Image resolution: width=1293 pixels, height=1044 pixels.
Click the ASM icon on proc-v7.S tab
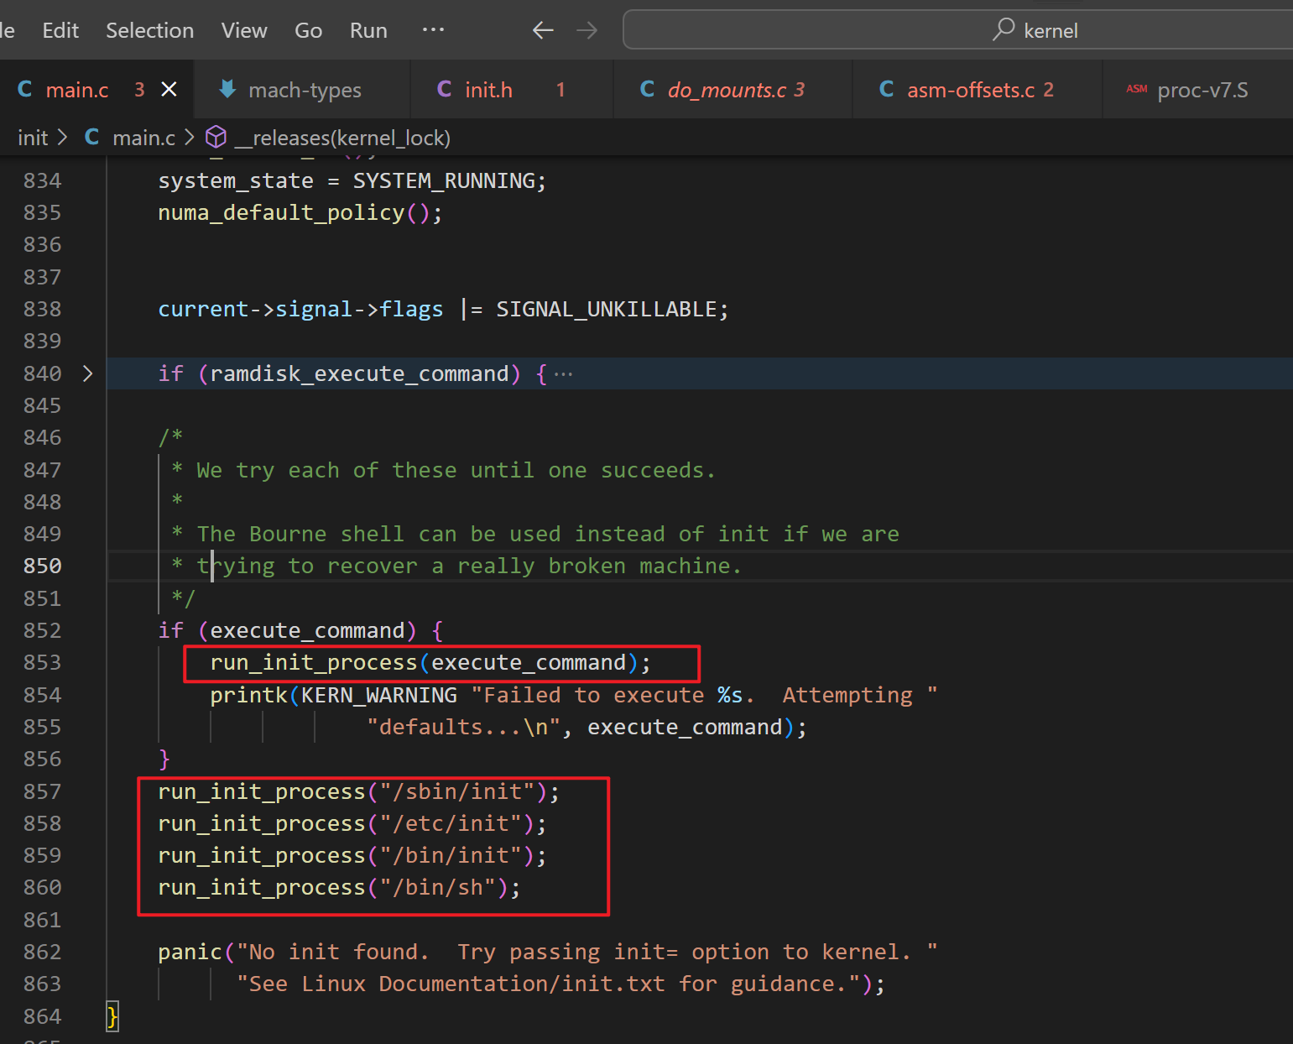pyautogui.click(x=1137, y=89)
